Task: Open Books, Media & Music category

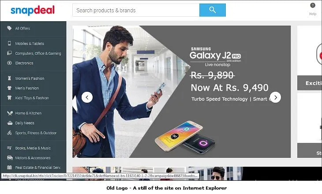Action: [33, 148]
